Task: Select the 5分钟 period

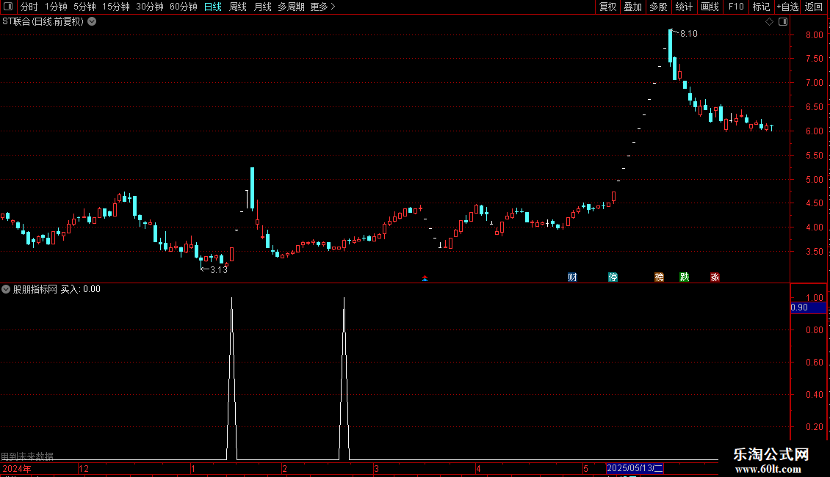Action: click(x=84, y=7)
